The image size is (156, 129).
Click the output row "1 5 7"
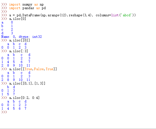point(8,94)
